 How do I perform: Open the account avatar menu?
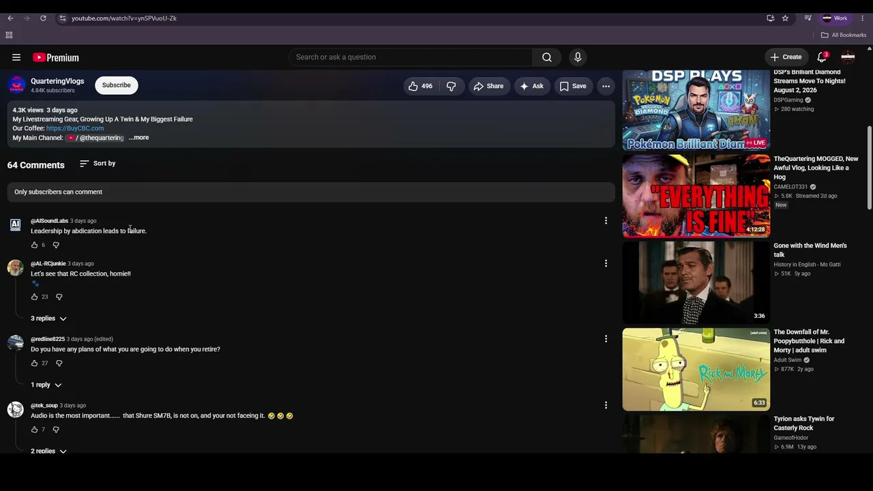pyautogui.click(x=848, y=57)
